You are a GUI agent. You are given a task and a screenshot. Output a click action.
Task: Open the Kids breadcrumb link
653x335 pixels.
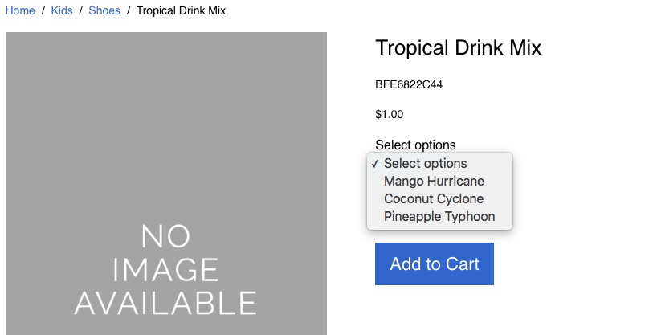[x=62, y=10]
